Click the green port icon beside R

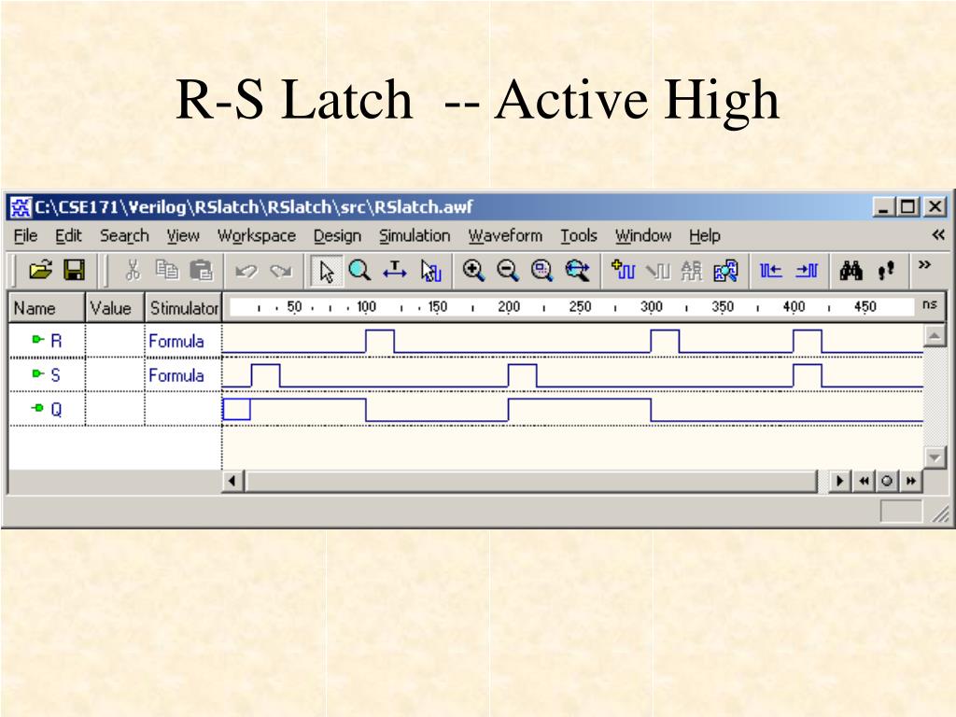coord(38,339)
